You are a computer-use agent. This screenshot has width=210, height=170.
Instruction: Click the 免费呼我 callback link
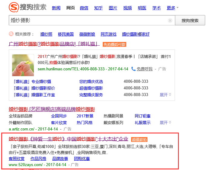coord(144,69)
